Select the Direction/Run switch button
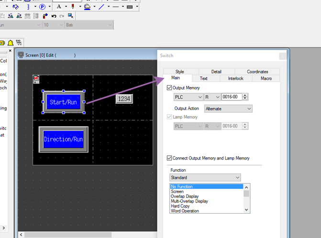This screenshot has width=321, height=238. (x=64, y=139)
